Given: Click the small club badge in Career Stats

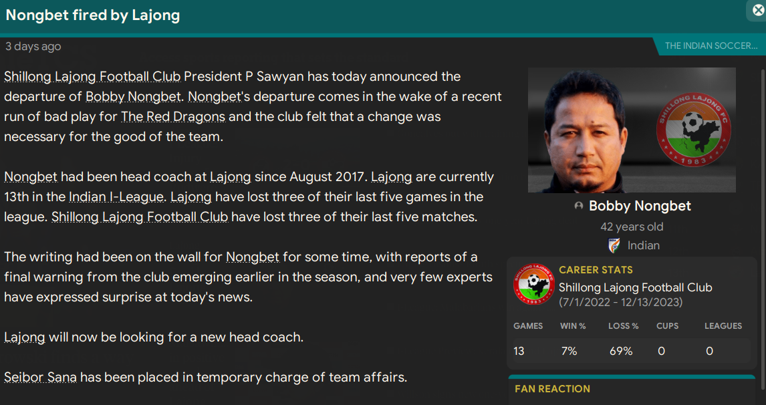Looking at the screenshot, I should point(534,286).
